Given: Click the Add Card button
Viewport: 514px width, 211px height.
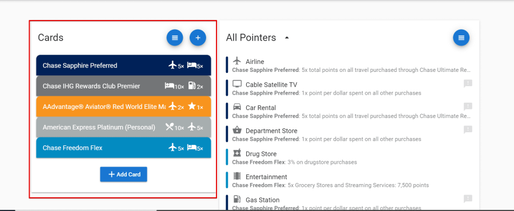Looking at the screenshot, I should [x=123, y=175].
